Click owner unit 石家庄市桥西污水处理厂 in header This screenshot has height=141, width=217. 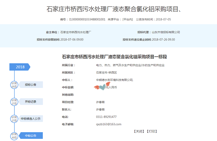click(x=76, y=32)
